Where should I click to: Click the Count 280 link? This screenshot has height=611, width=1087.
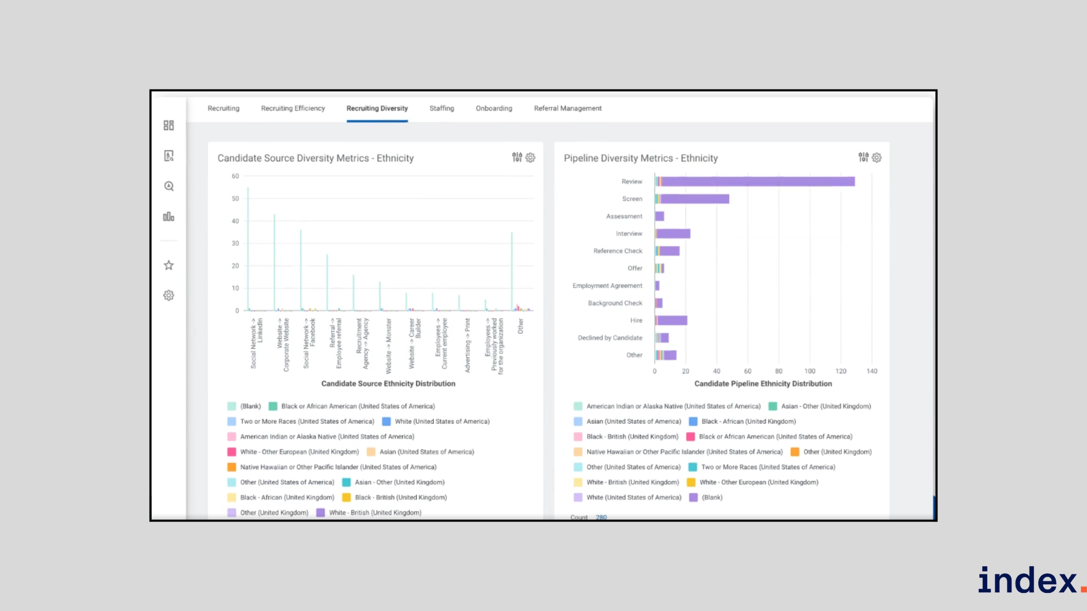click(601, 517)
